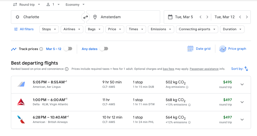The height and width of the screenshot is (136, 257).
Task: Open the Stops filter
Action: pos(49,29)
